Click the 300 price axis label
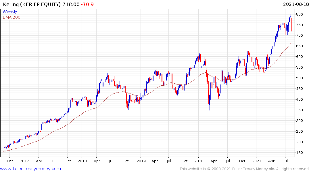Screen dimensions: 309x173 [x=299, y=121]
